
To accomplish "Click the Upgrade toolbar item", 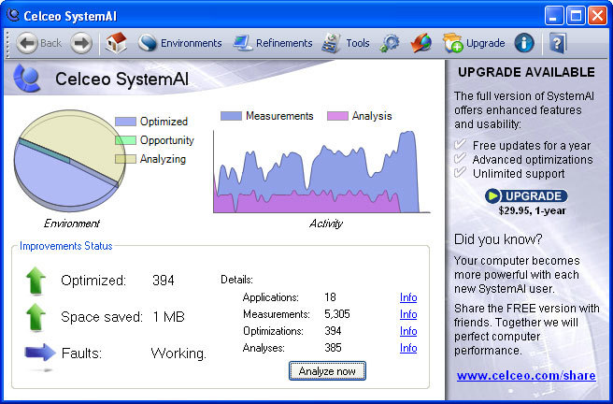I will tap(474, 43).
